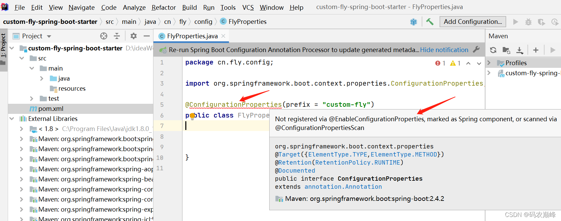This screenshot has height=221, width=561.
Task: Click the red error count indicator
Action: click(440, 63)
